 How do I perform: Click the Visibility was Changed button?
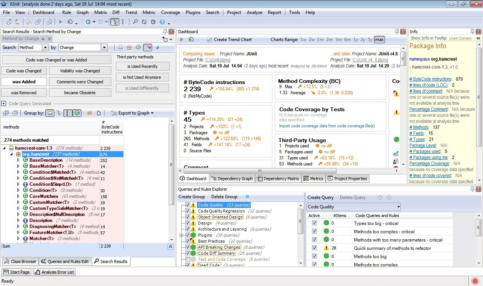[80, 71]
